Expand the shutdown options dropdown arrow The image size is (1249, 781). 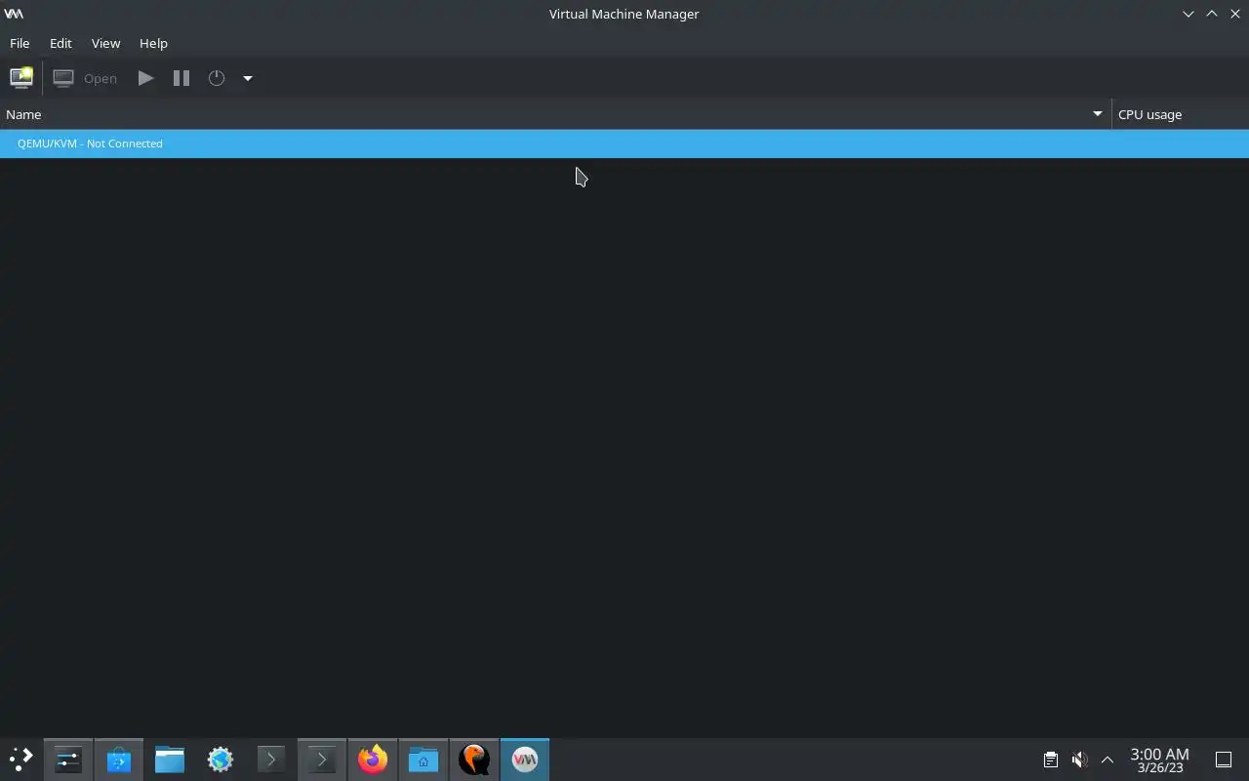click(248, 78)
